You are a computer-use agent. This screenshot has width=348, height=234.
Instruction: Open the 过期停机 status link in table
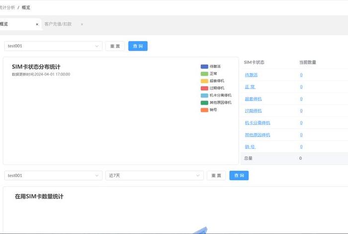(253, 111)
